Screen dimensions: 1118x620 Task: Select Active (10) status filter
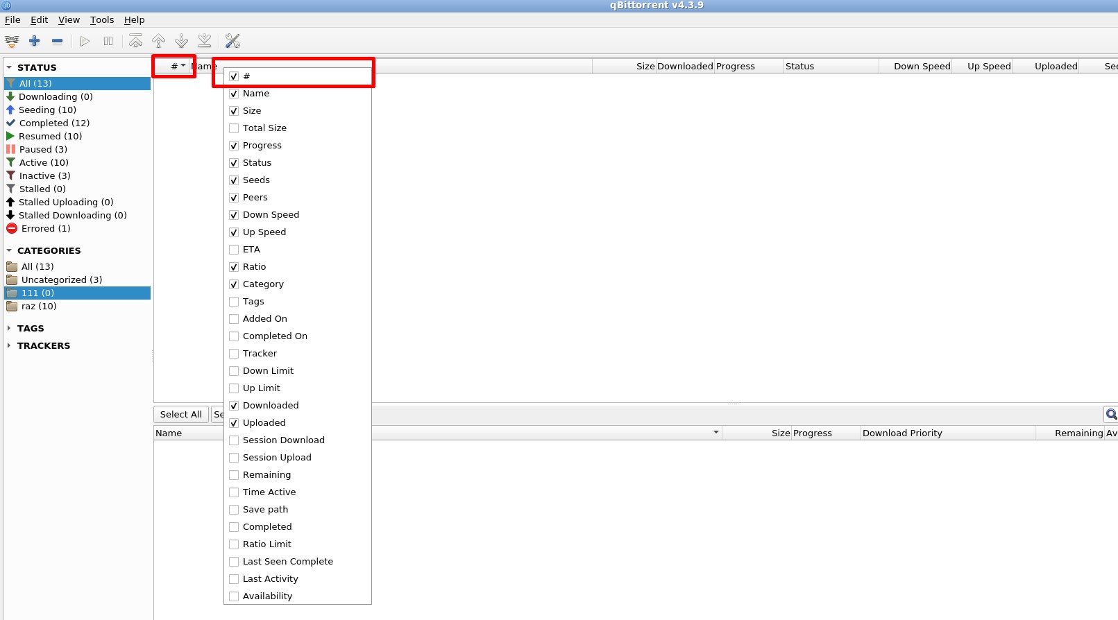(x=44, y=162)
